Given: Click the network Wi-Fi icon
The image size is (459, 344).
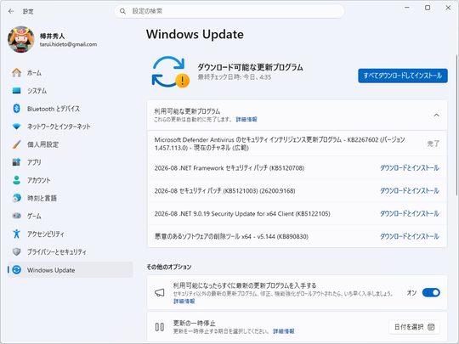Looking at the screenshot, I should (17, 127).
